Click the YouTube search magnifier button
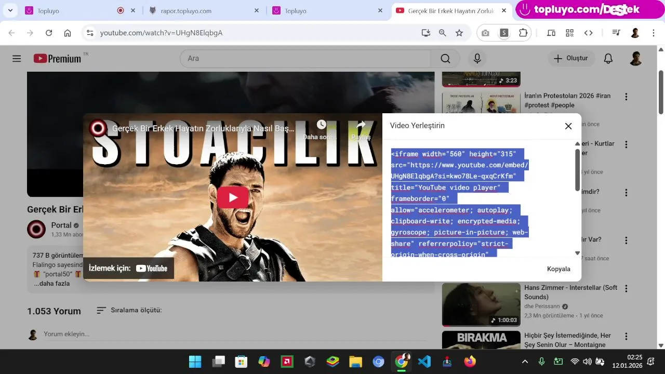The width and height of the screenshot is (665, 374). (x=445, y=59)
